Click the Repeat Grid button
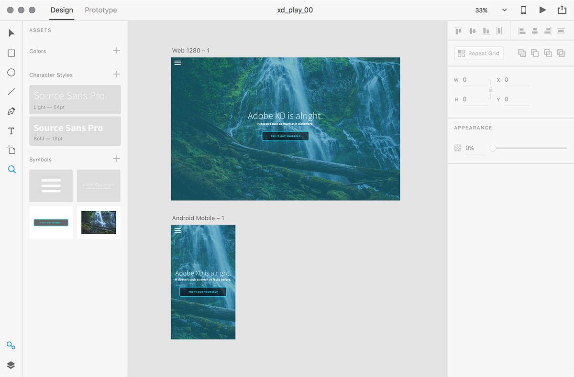This screenshot has height=377, width=574. pyautogui.click(x=479, y=53)
